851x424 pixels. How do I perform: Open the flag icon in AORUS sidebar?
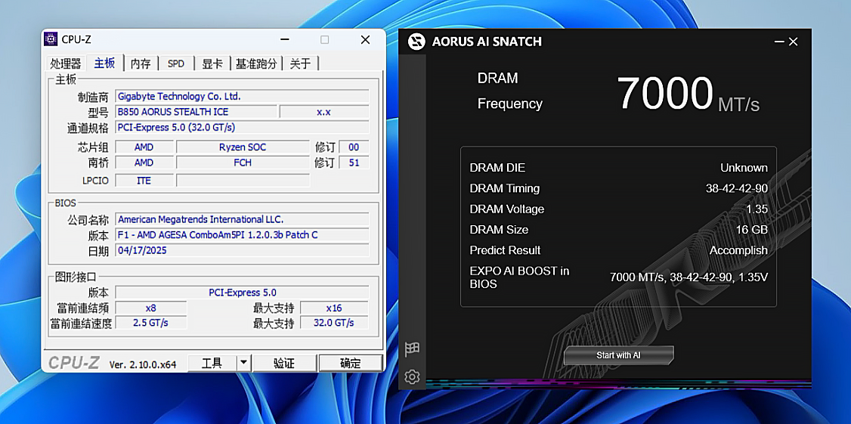pyautogui.click(x=412, y=349)
